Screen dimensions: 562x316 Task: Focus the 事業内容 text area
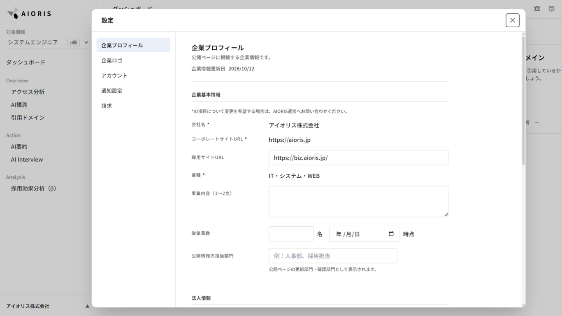359,202
